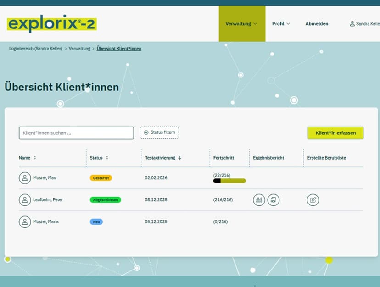380x287 pixels.
Task: Click Muster, Max's profile avatar icon
Action: coord(25,178)
